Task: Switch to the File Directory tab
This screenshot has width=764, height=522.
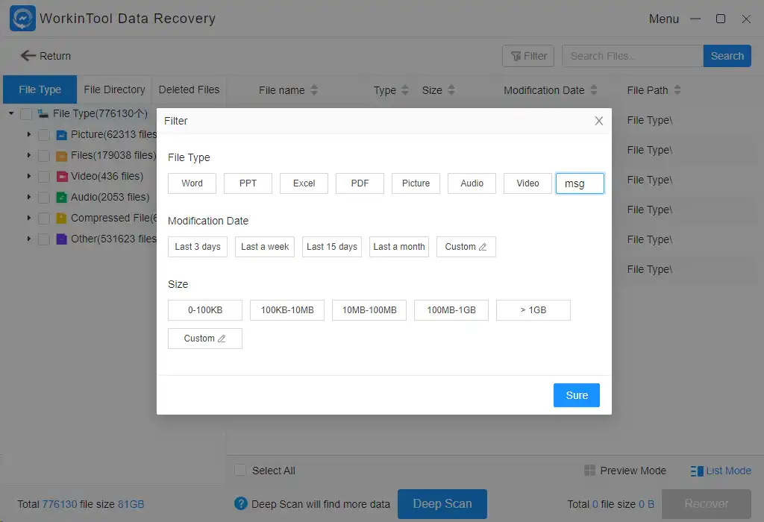Action: point(114,89)
